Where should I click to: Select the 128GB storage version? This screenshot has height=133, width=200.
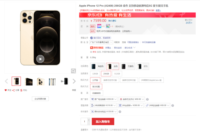(95, 74)
